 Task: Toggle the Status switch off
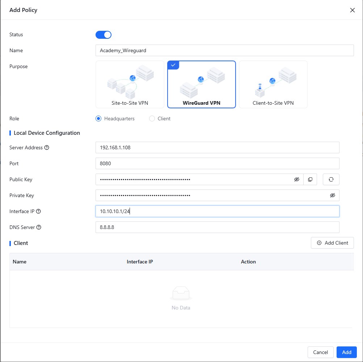pos(103,35)
